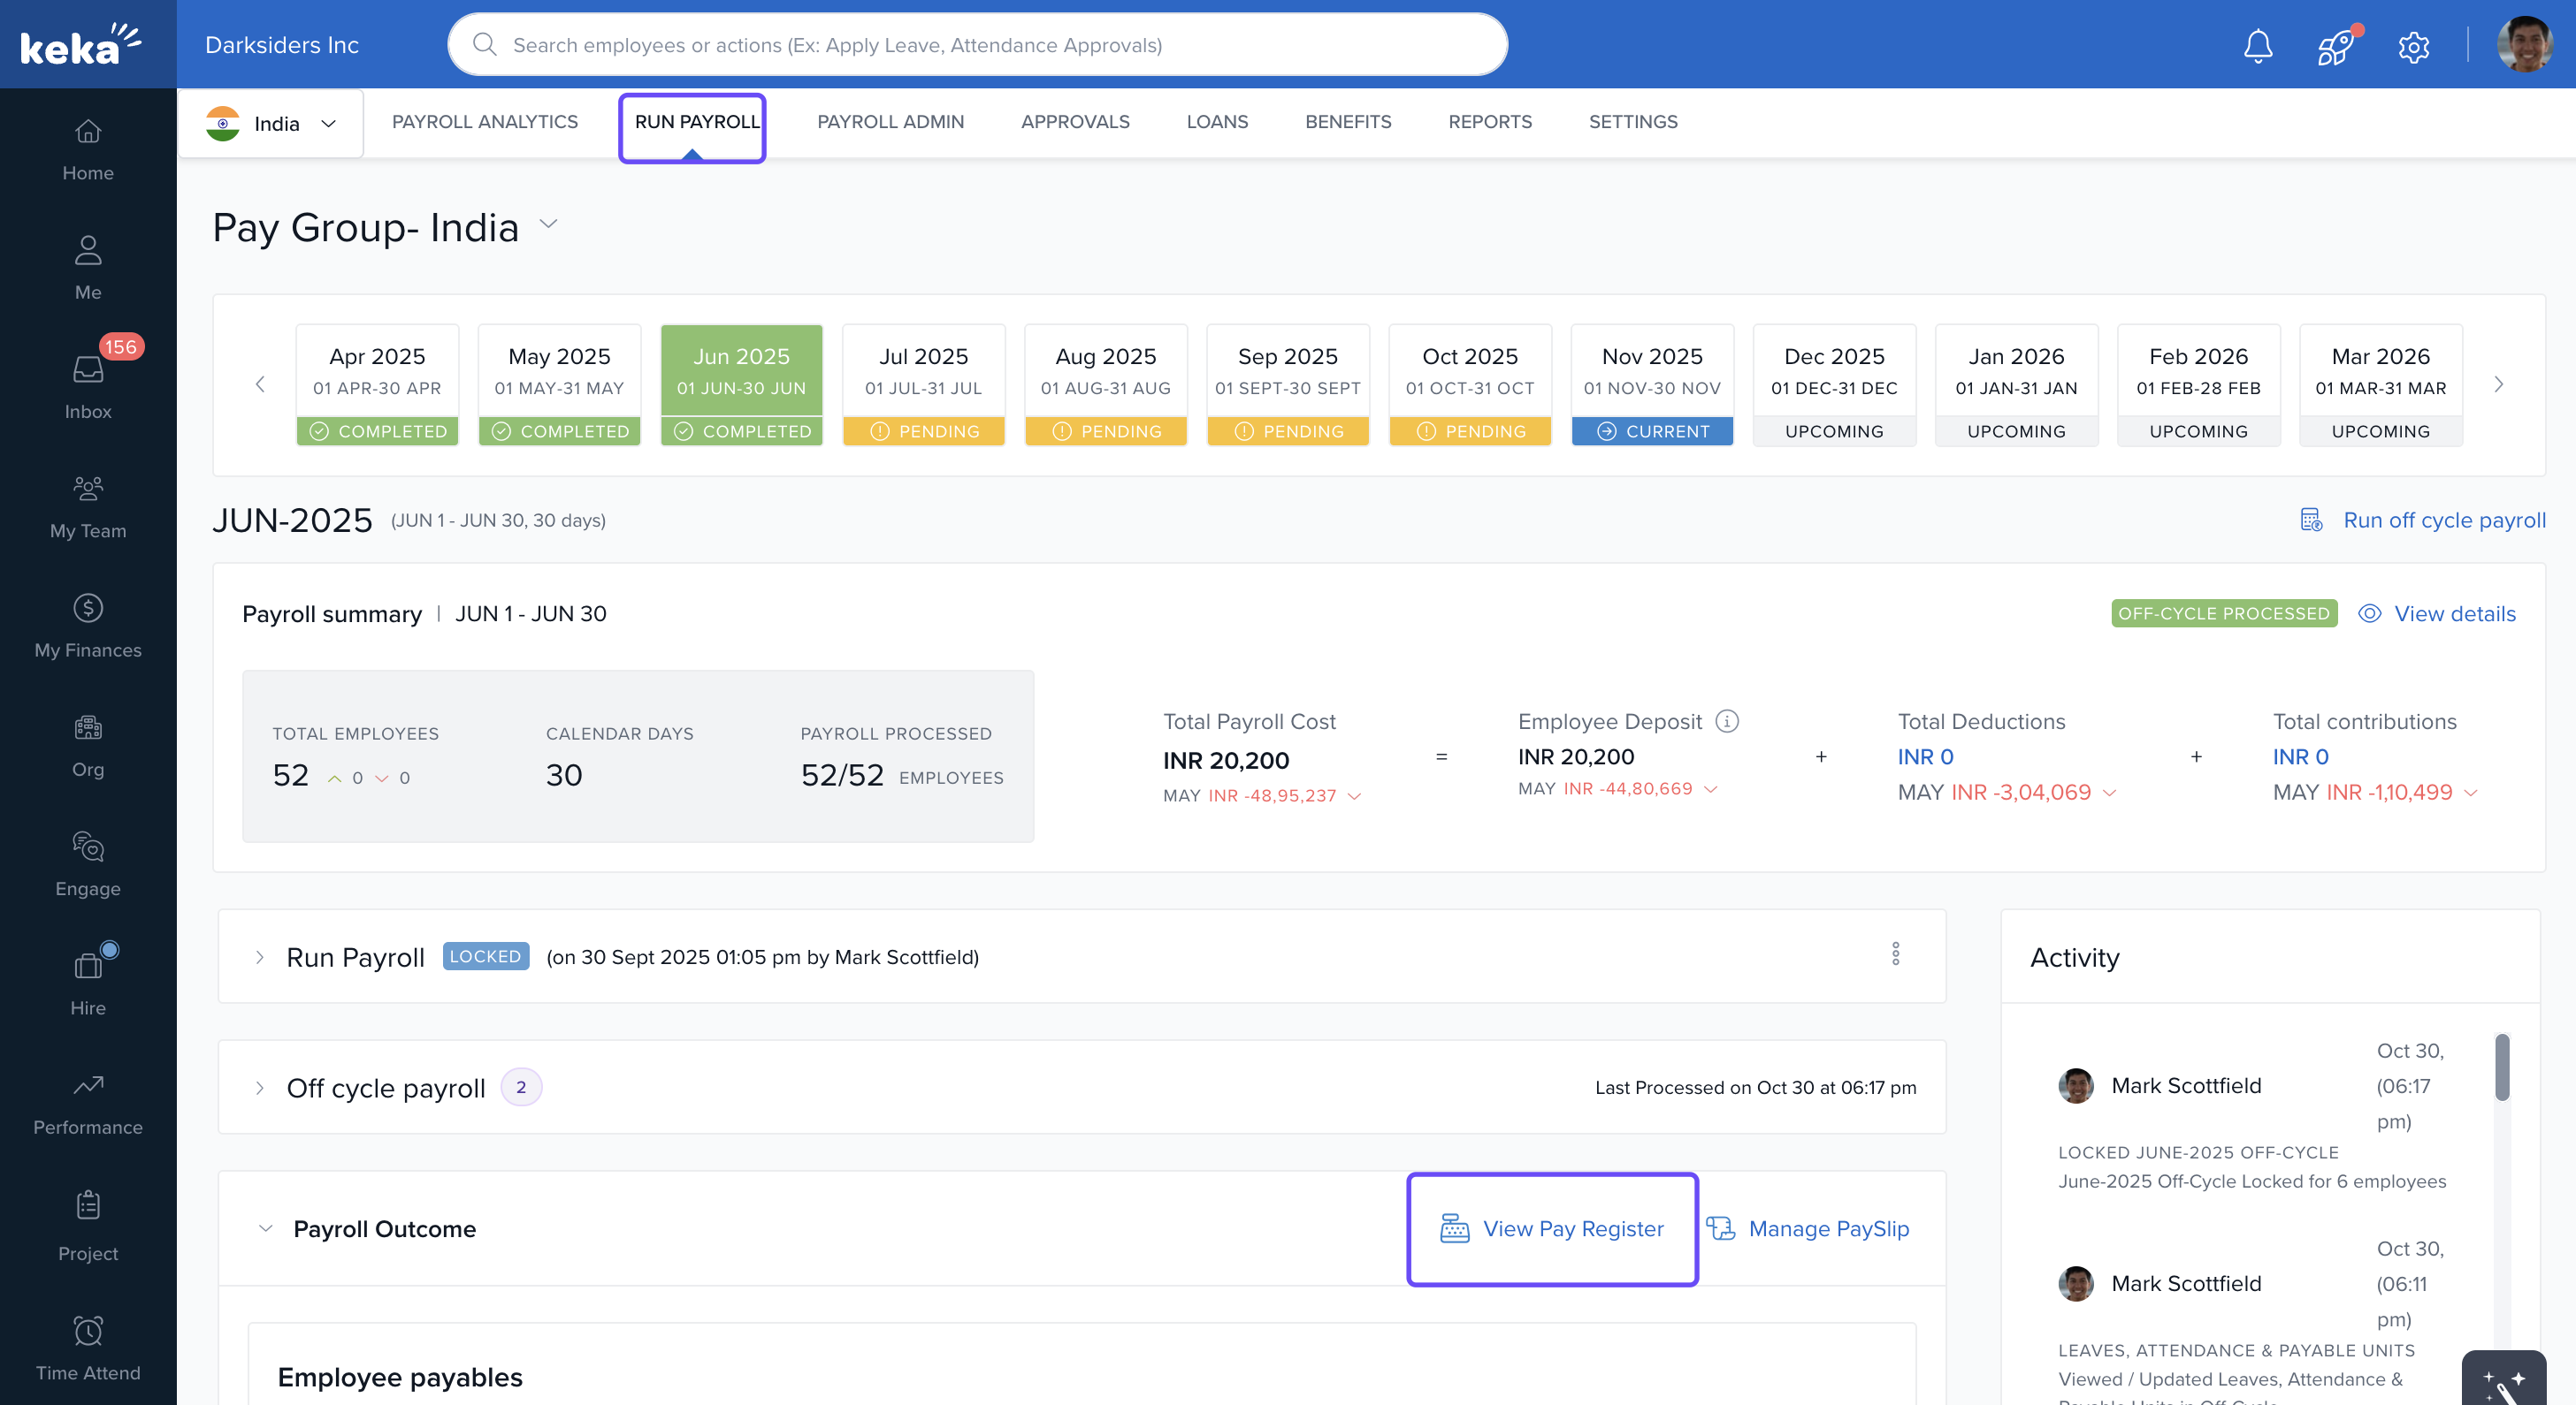
Task: Open the Reports tab
Action: (1489, 122)
